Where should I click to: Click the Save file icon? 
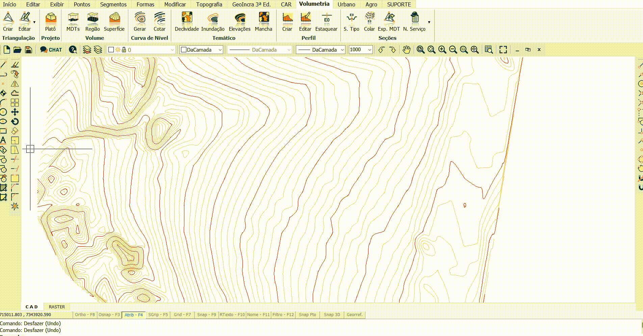(x=29, y=50)
